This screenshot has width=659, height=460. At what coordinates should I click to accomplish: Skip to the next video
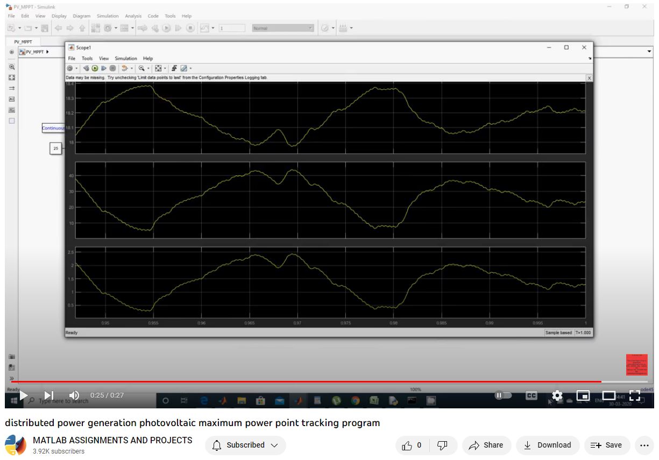coord(49,395)
